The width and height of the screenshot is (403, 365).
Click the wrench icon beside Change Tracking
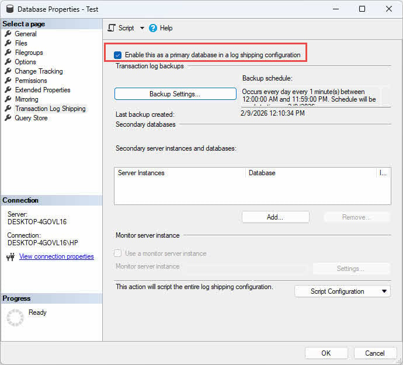pyautogui.click(x=8, y=71)
